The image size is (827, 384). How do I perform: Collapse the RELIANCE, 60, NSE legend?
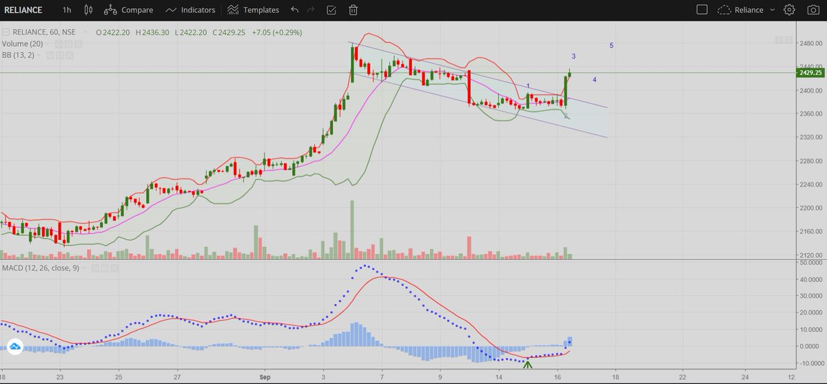[x=5, y=32]
